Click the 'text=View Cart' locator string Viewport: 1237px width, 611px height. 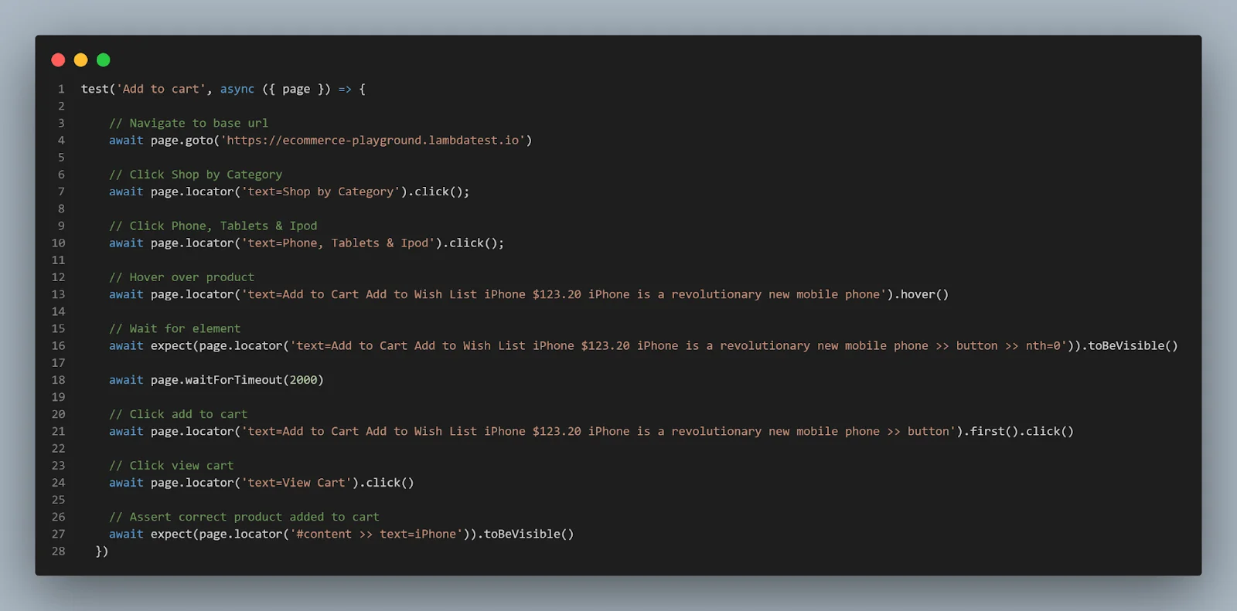(x=296, y=483)
